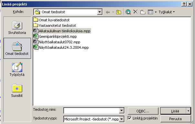Click the Search the Web globe icon

pos(128,12)
